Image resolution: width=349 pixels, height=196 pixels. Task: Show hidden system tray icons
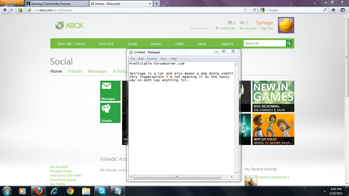tap(325, 191)
